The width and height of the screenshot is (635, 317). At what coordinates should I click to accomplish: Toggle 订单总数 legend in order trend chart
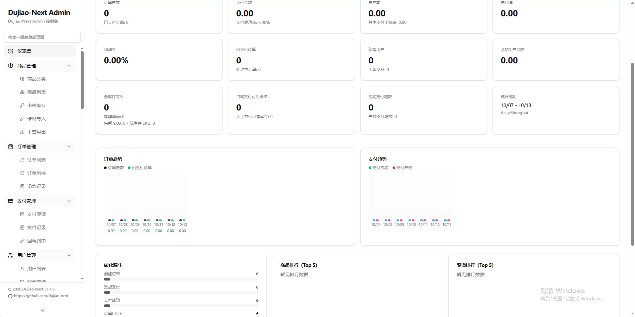click(x=114, y=168)
